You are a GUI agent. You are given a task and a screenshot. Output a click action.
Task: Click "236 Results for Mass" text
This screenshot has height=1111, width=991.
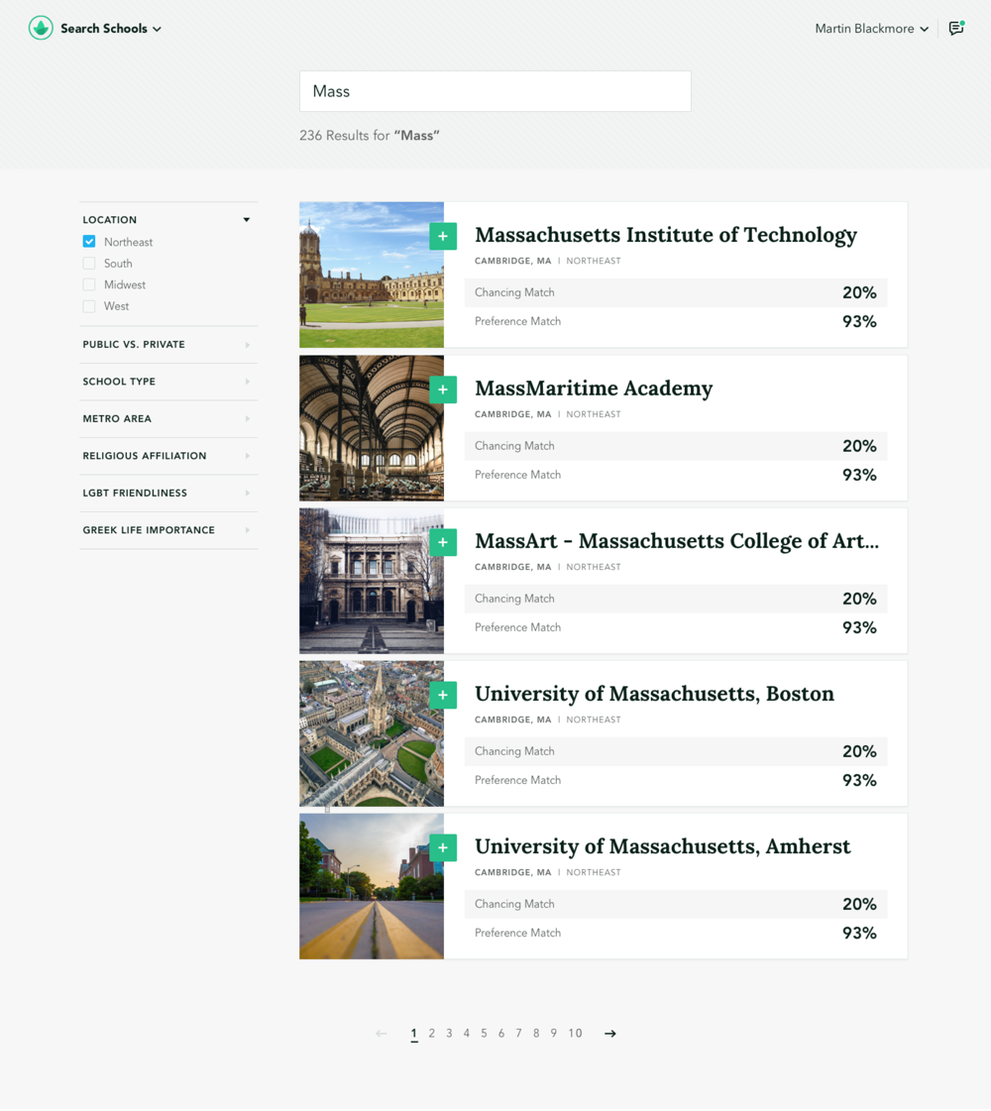pos(369,136)
